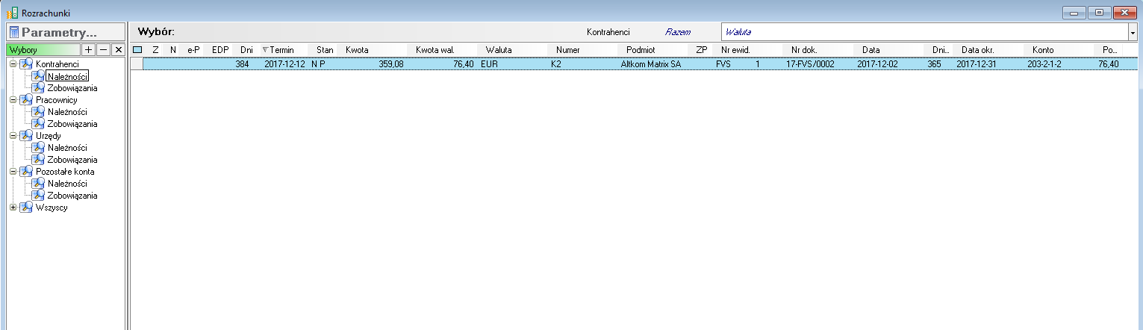Sort by the e-P column header
This screenshot has height=330, width=1143.
point(194,49)
